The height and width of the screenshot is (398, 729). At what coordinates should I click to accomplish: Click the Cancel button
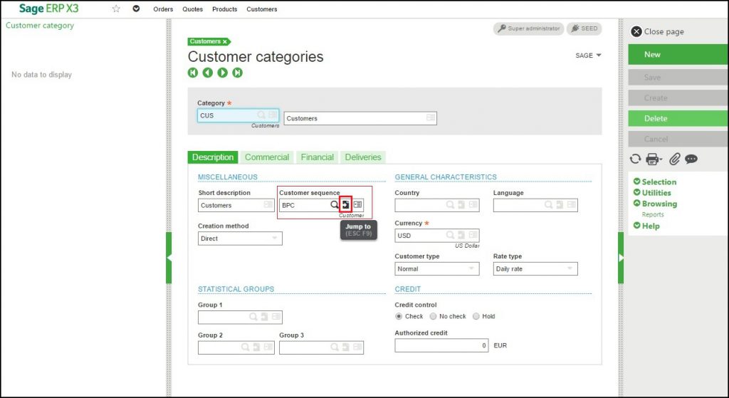tap(678, 139)
